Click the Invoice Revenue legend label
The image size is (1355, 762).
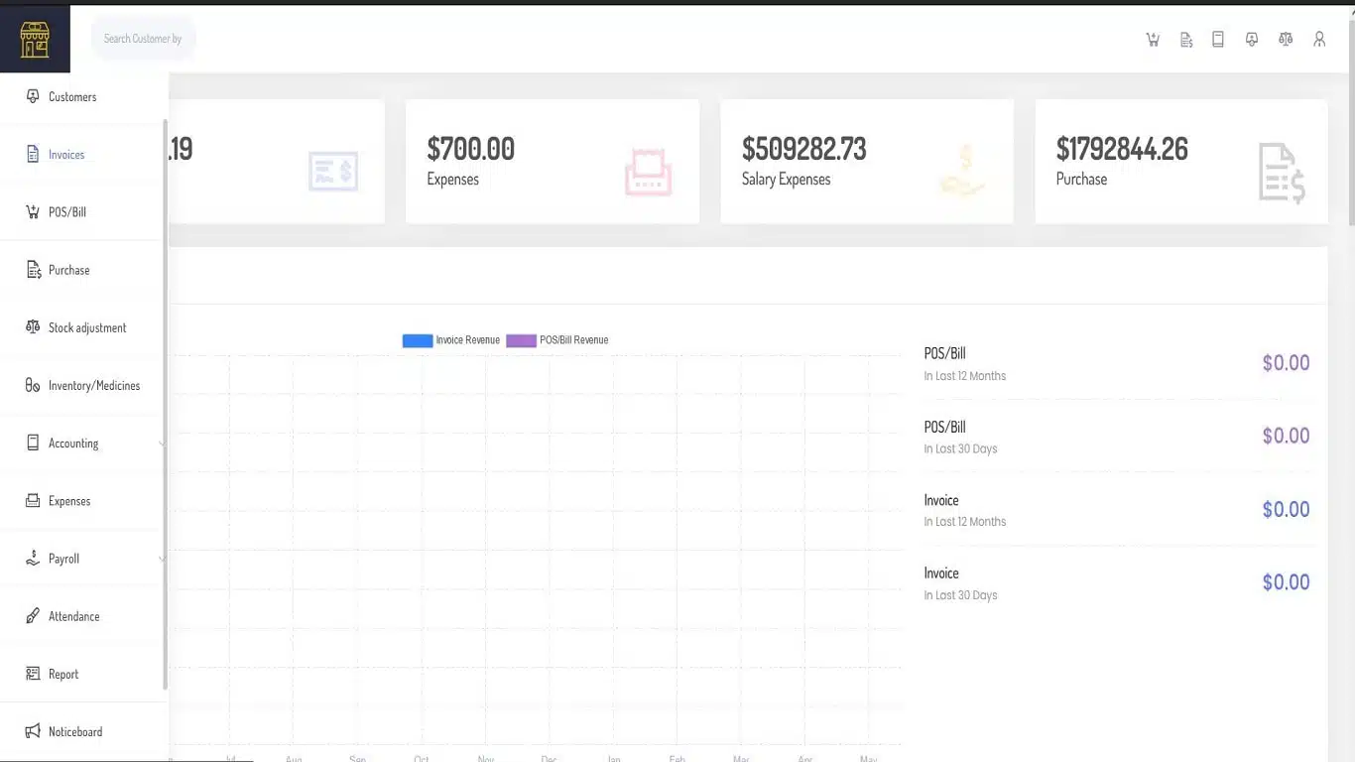pyautogui.click(x=468, y=340)
